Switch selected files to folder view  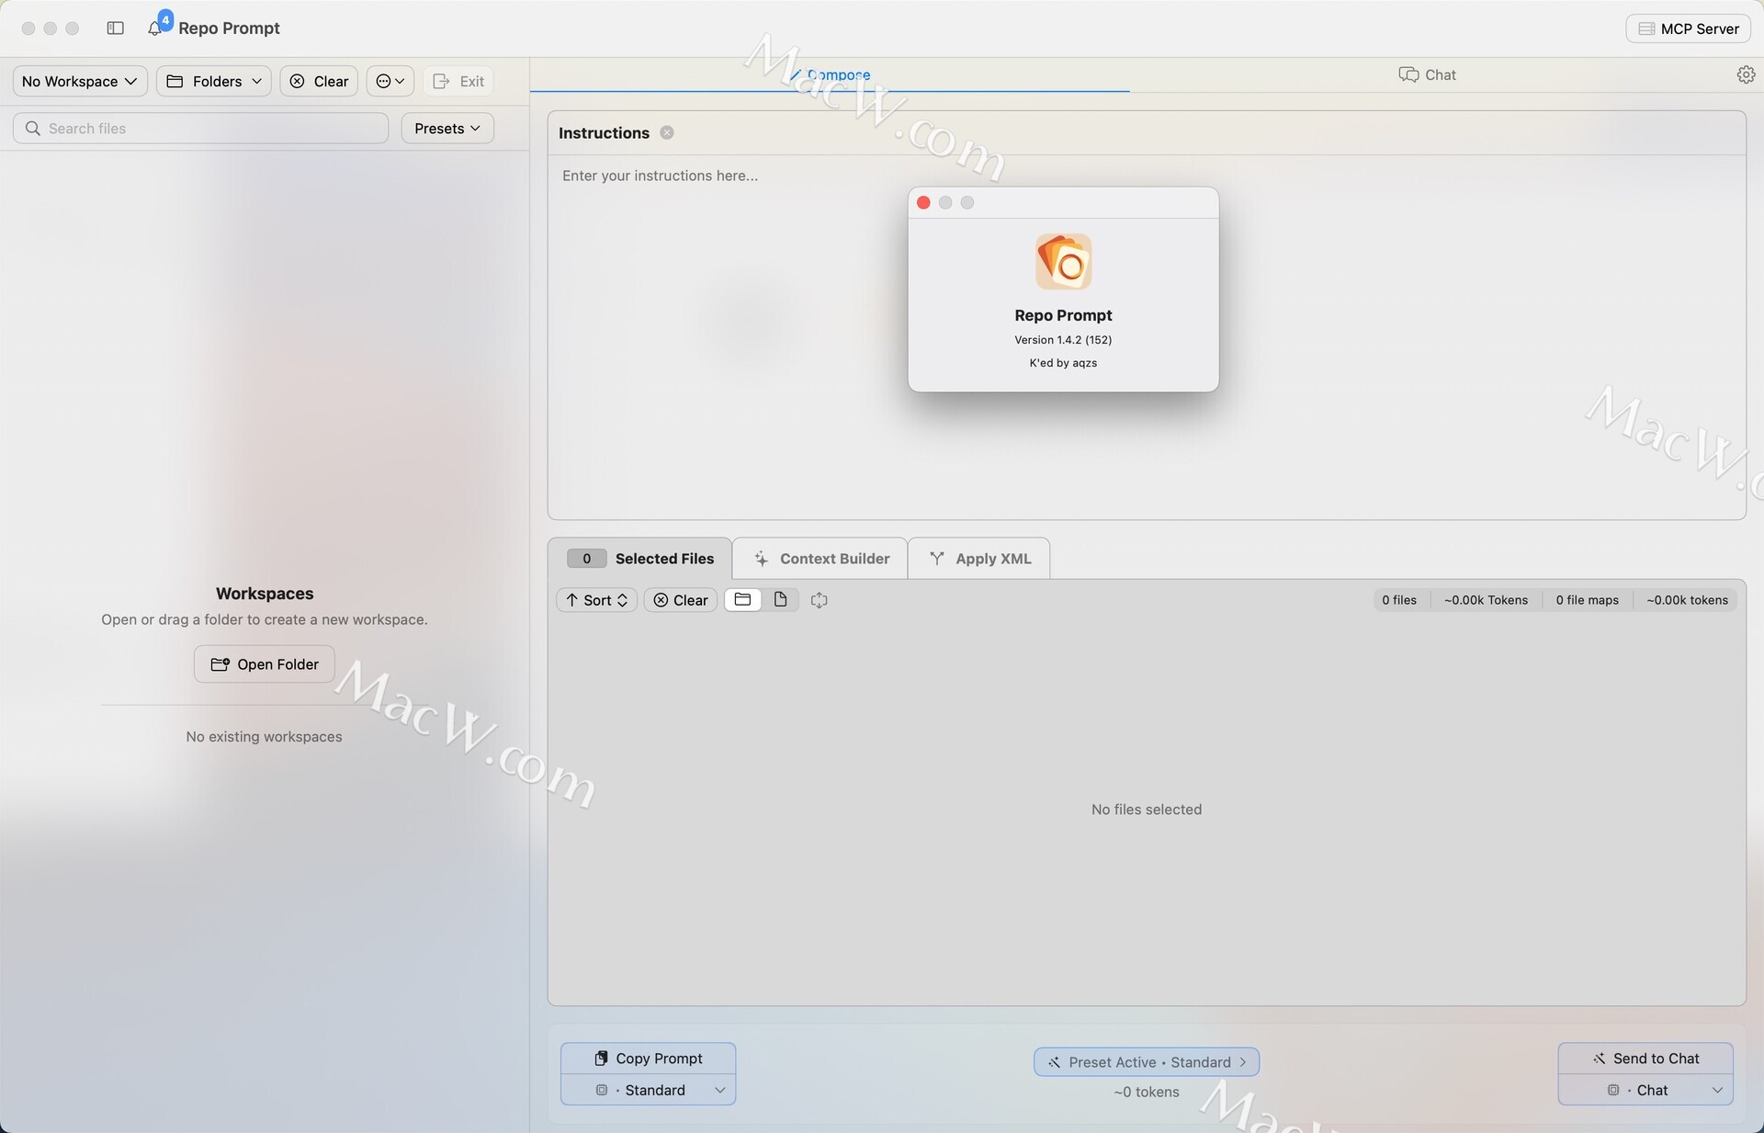pos(742,600)
